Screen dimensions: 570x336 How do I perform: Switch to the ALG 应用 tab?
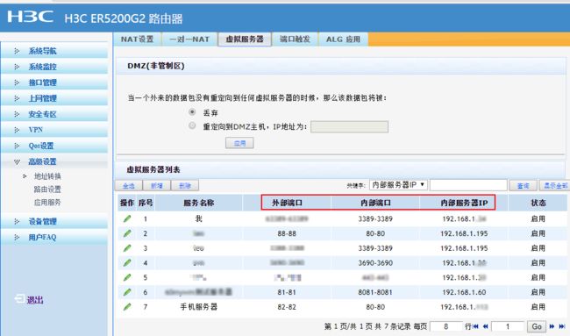coord(343,39)
